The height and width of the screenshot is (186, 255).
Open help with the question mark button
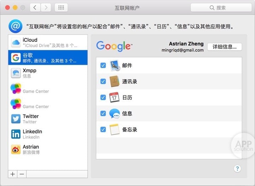coord(237,169)
